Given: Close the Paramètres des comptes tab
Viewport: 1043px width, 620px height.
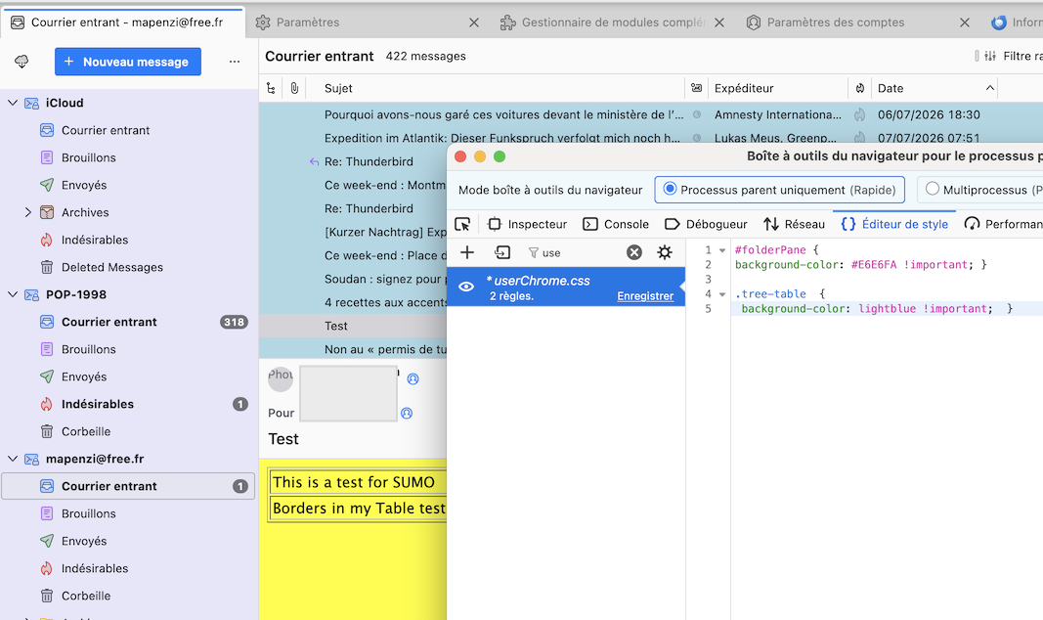Looking at the screenshot, I should pos(965,22).
